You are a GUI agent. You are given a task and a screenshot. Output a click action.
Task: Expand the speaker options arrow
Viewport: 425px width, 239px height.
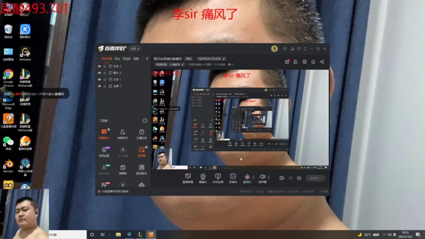[269, 177]
